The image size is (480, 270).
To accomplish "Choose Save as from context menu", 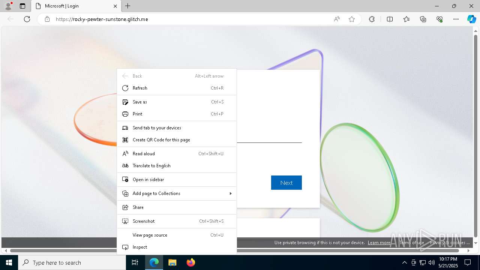I will click(x=177, y=102).
